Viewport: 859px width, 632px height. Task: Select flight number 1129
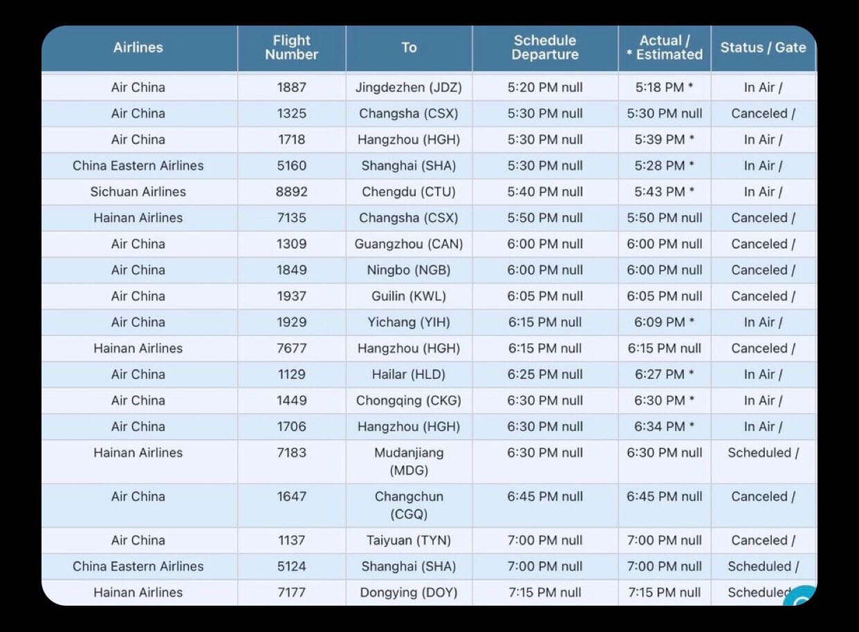(x=291, y=375)
